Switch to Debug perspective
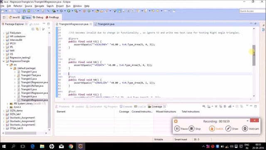 tap(38, 17)
